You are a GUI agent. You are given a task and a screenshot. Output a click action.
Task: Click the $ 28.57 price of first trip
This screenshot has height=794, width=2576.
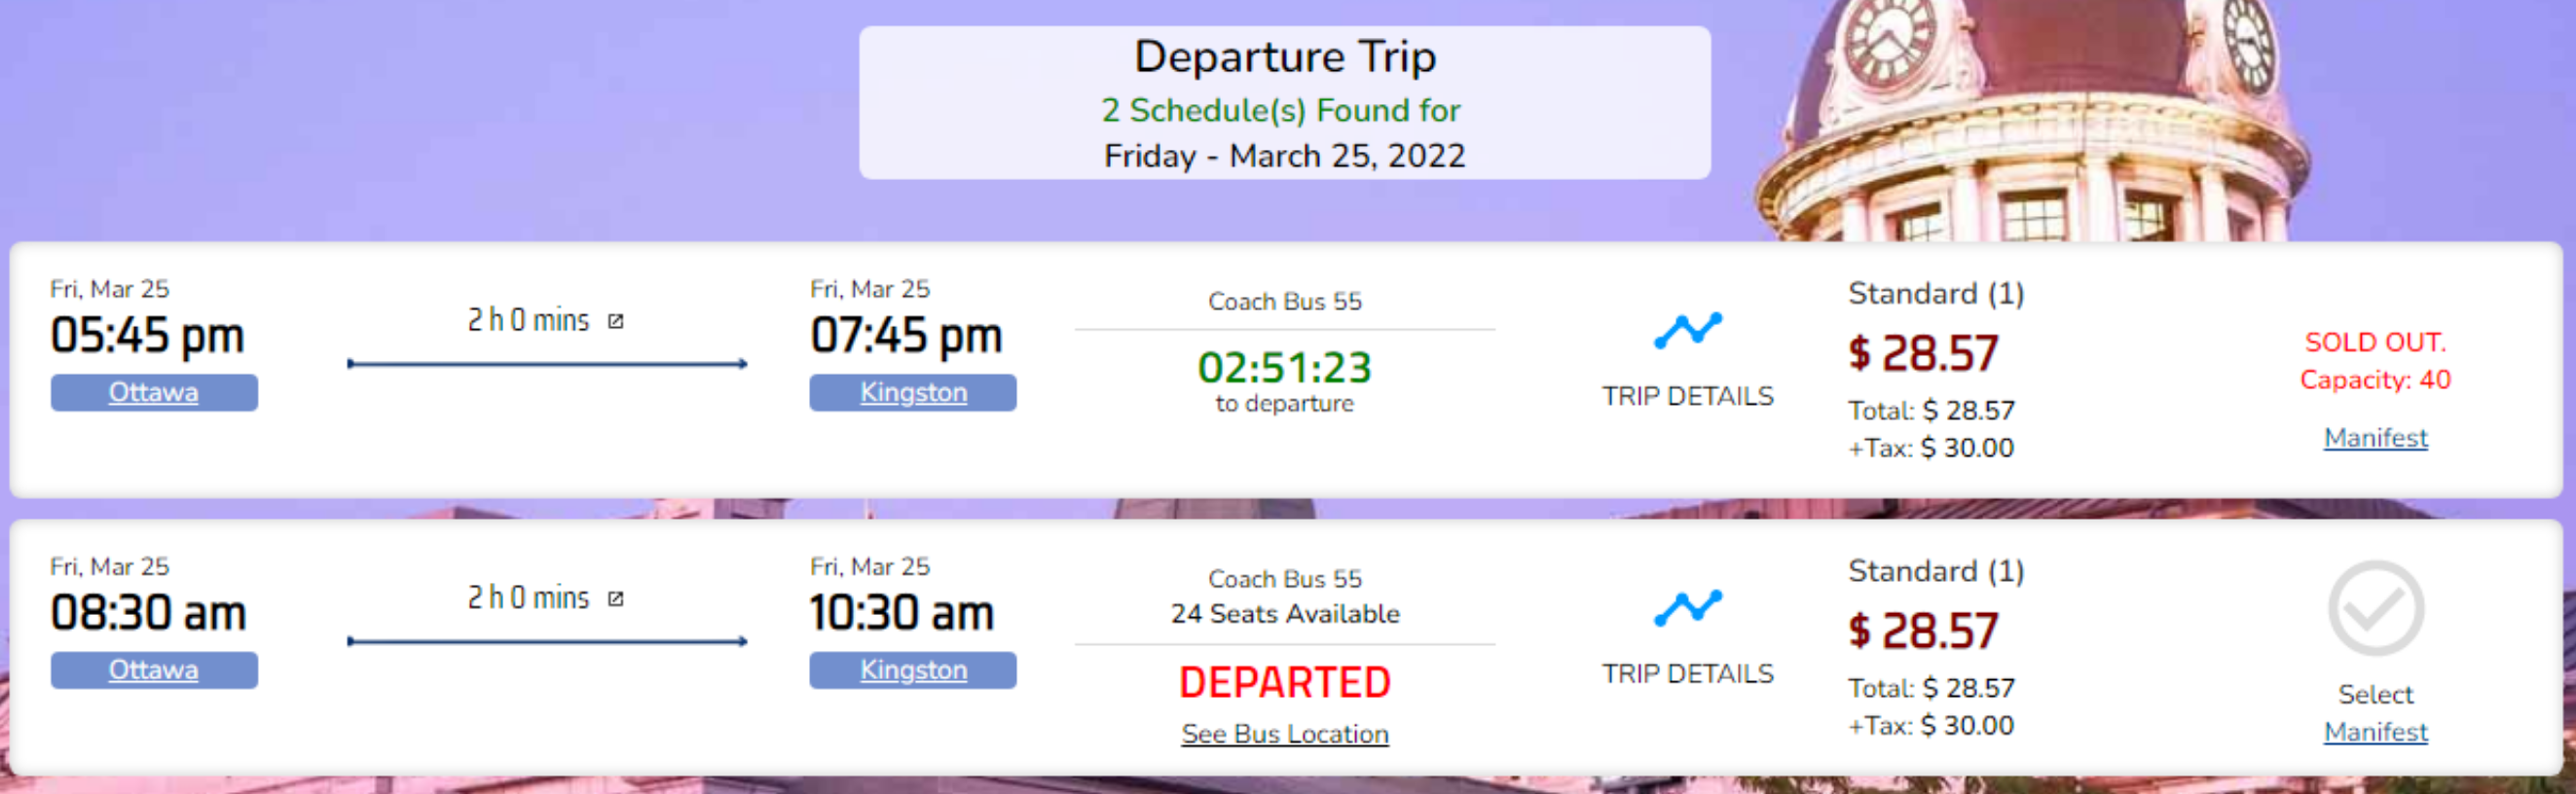1923,353
